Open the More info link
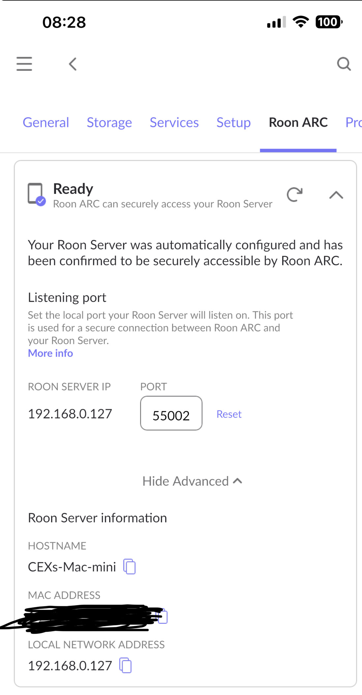Screen dimensions: 362x695 (x=50, y=353)
